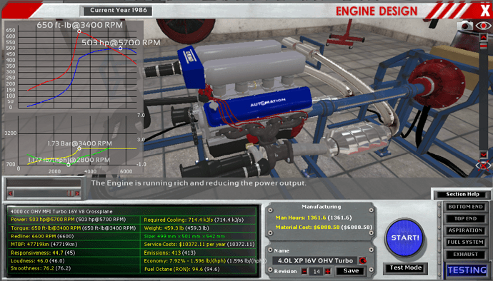The width and height of the screenshot is (493, 281).
Task: Click the red randomize name icon
Action: (x=362, y=260)
